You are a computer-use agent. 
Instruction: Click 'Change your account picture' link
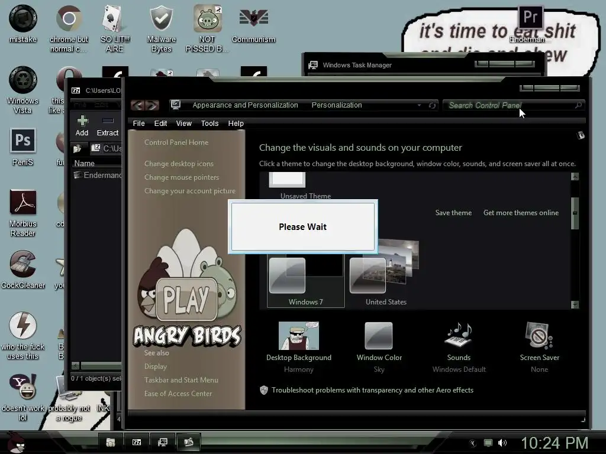pos(190,191)
